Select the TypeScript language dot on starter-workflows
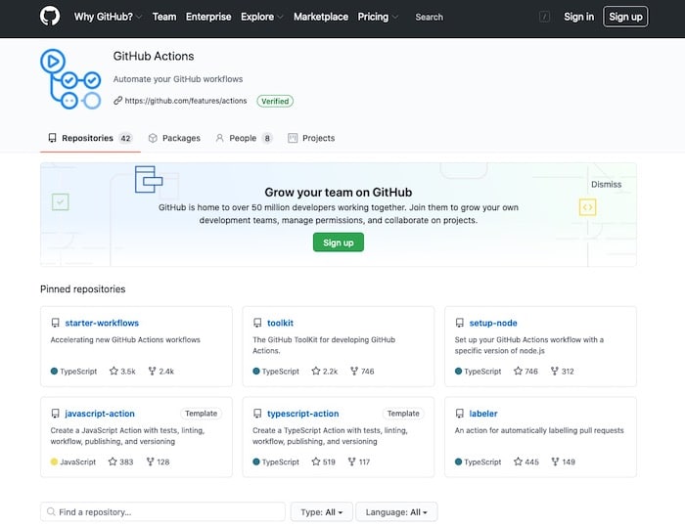Screen dimensions: 685x528 pyautogui.click(x=54, y=372)
